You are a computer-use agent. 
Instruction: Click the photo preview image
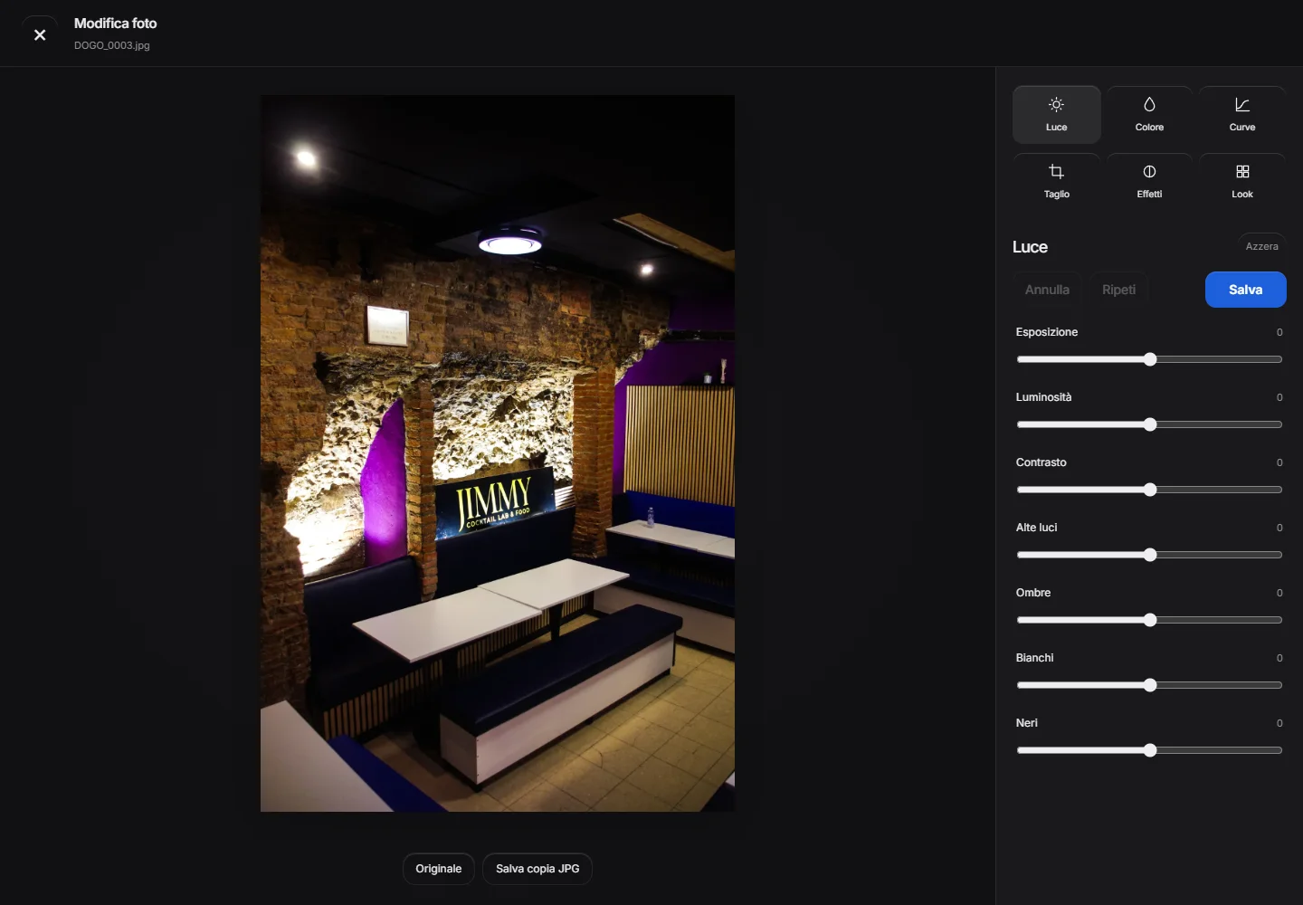click(x=498, y=453)
